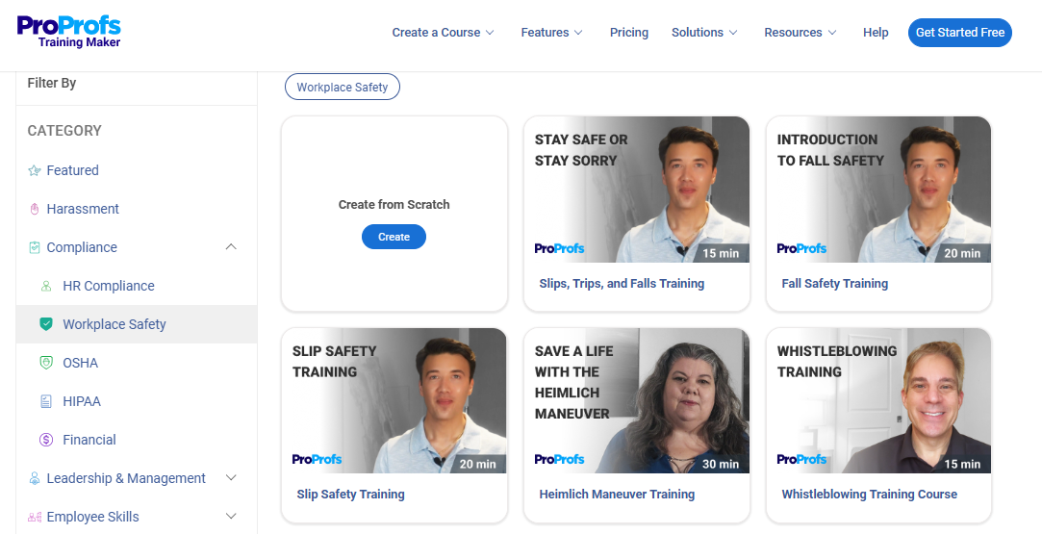Select the Harassment category
The image size is (1042, 534).
tap(83, 209)
